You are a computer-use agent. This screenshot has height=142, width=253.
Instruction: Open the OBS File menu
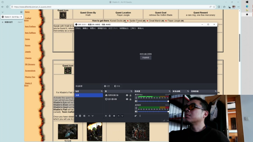[x=78, y=28]
